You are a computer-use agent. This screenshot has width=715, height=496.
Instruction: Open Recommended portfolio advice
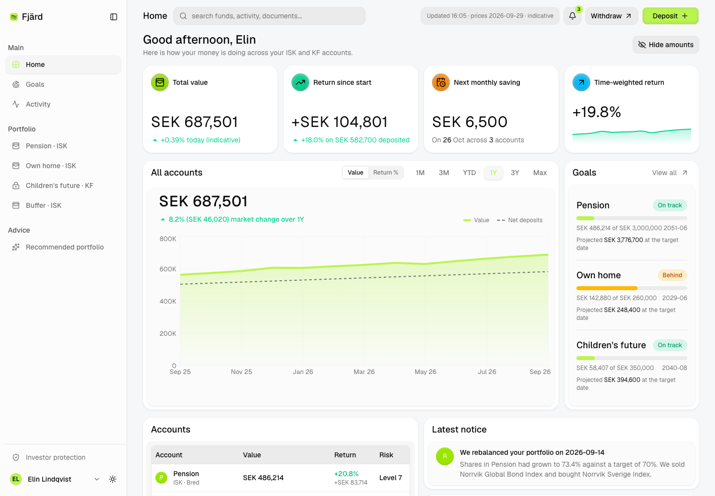(63, 247)
